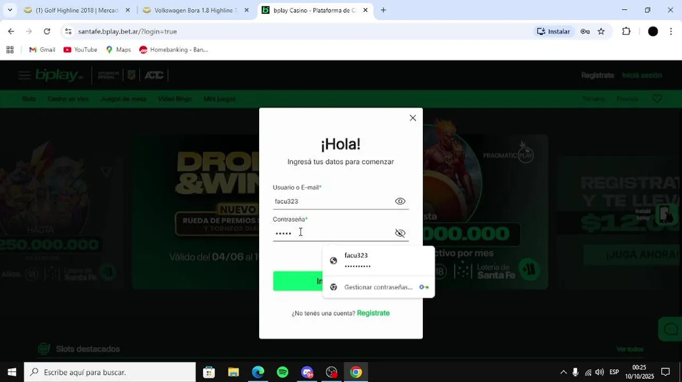This screenshot has width=682, height=382.
Task: Open Gestionar contraseñas option
Action: point(378,287)
